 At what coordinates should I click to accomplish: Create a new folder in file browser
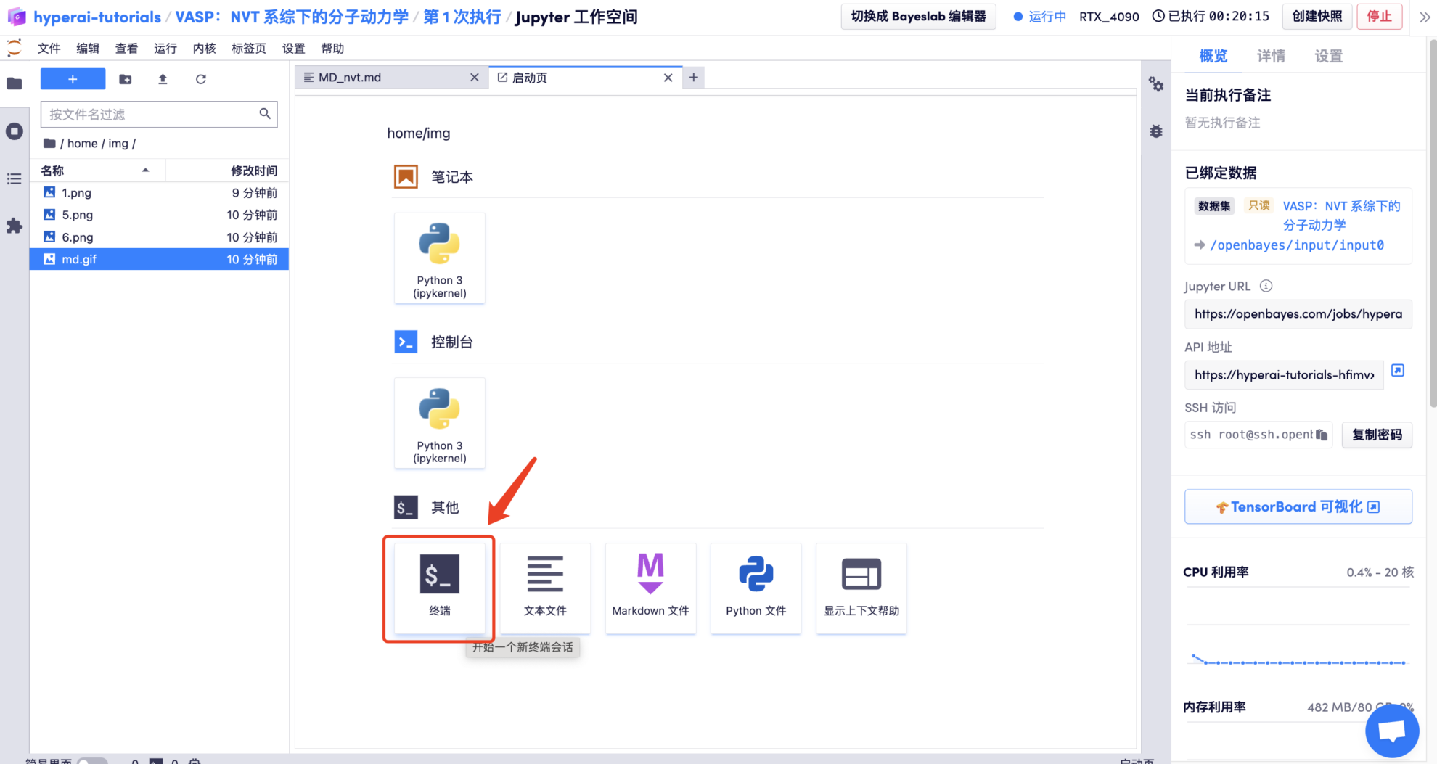126,79
